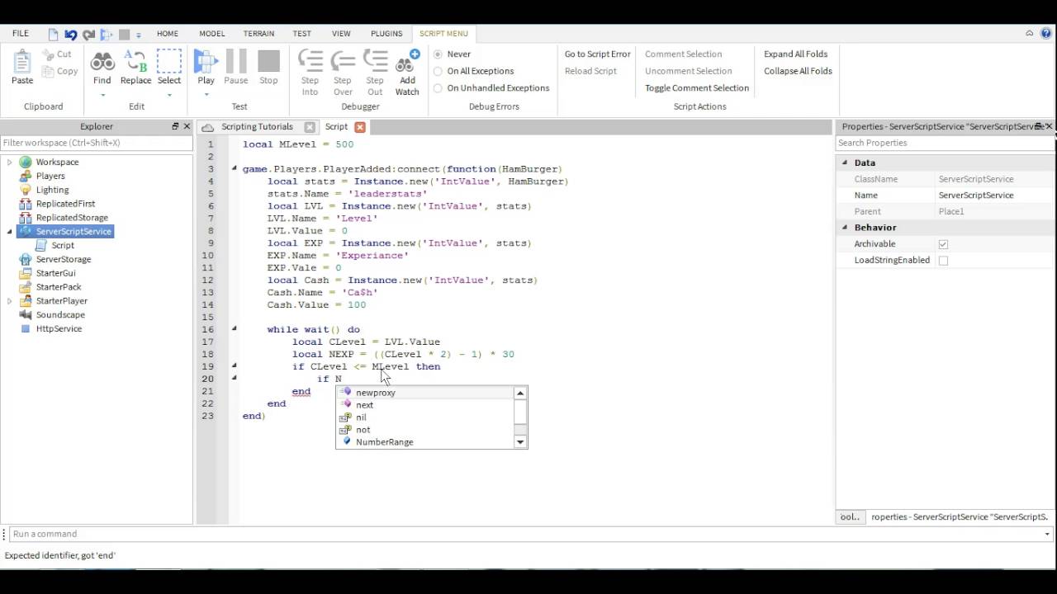This screenshot has width=1057, height=594.
Task: Select the Script child under ServerScriptService
Action: [63, 245]
